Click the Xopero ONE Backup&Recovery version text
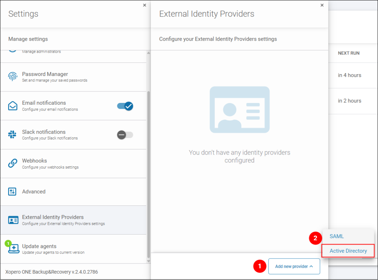 pos(52,272)
